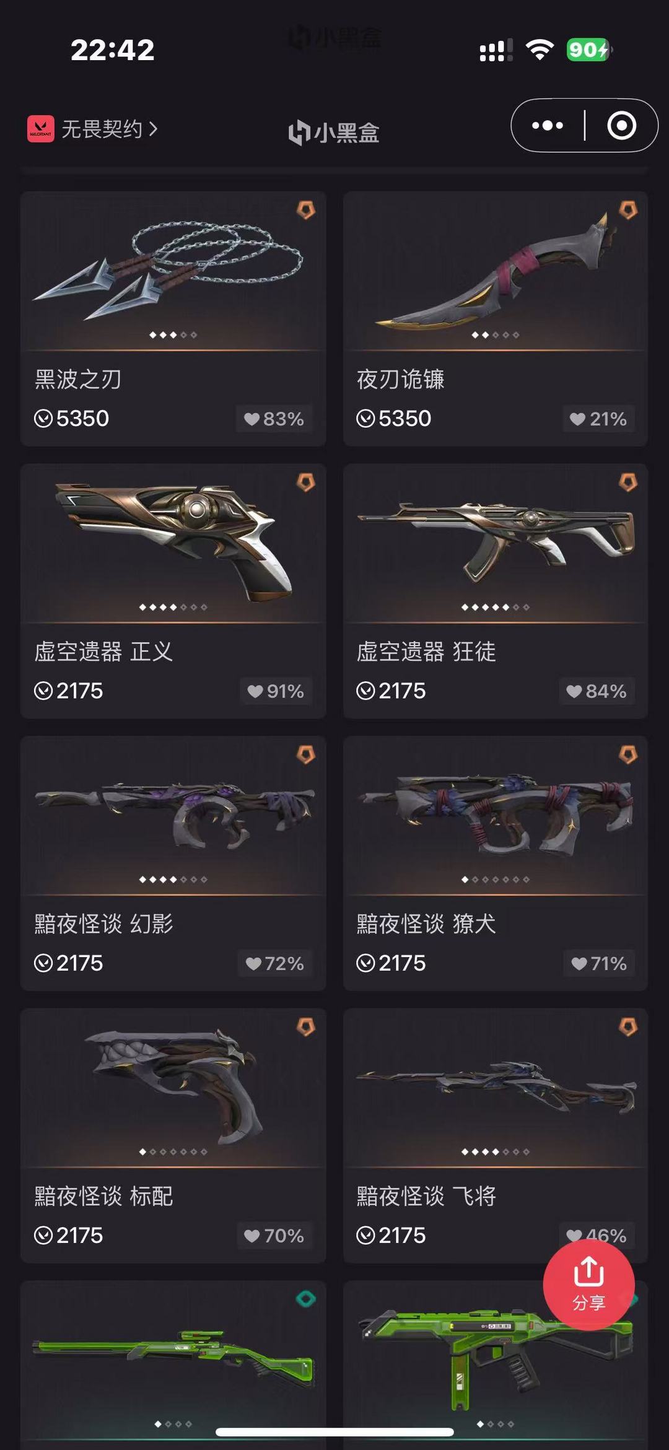Open the 无畏契约 game selector chevron
The image size is (669, 1450).
pos(153,129)
